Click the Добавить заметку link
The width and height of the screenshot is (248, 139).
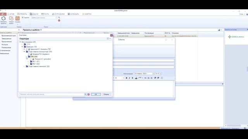tap(238, 37)
